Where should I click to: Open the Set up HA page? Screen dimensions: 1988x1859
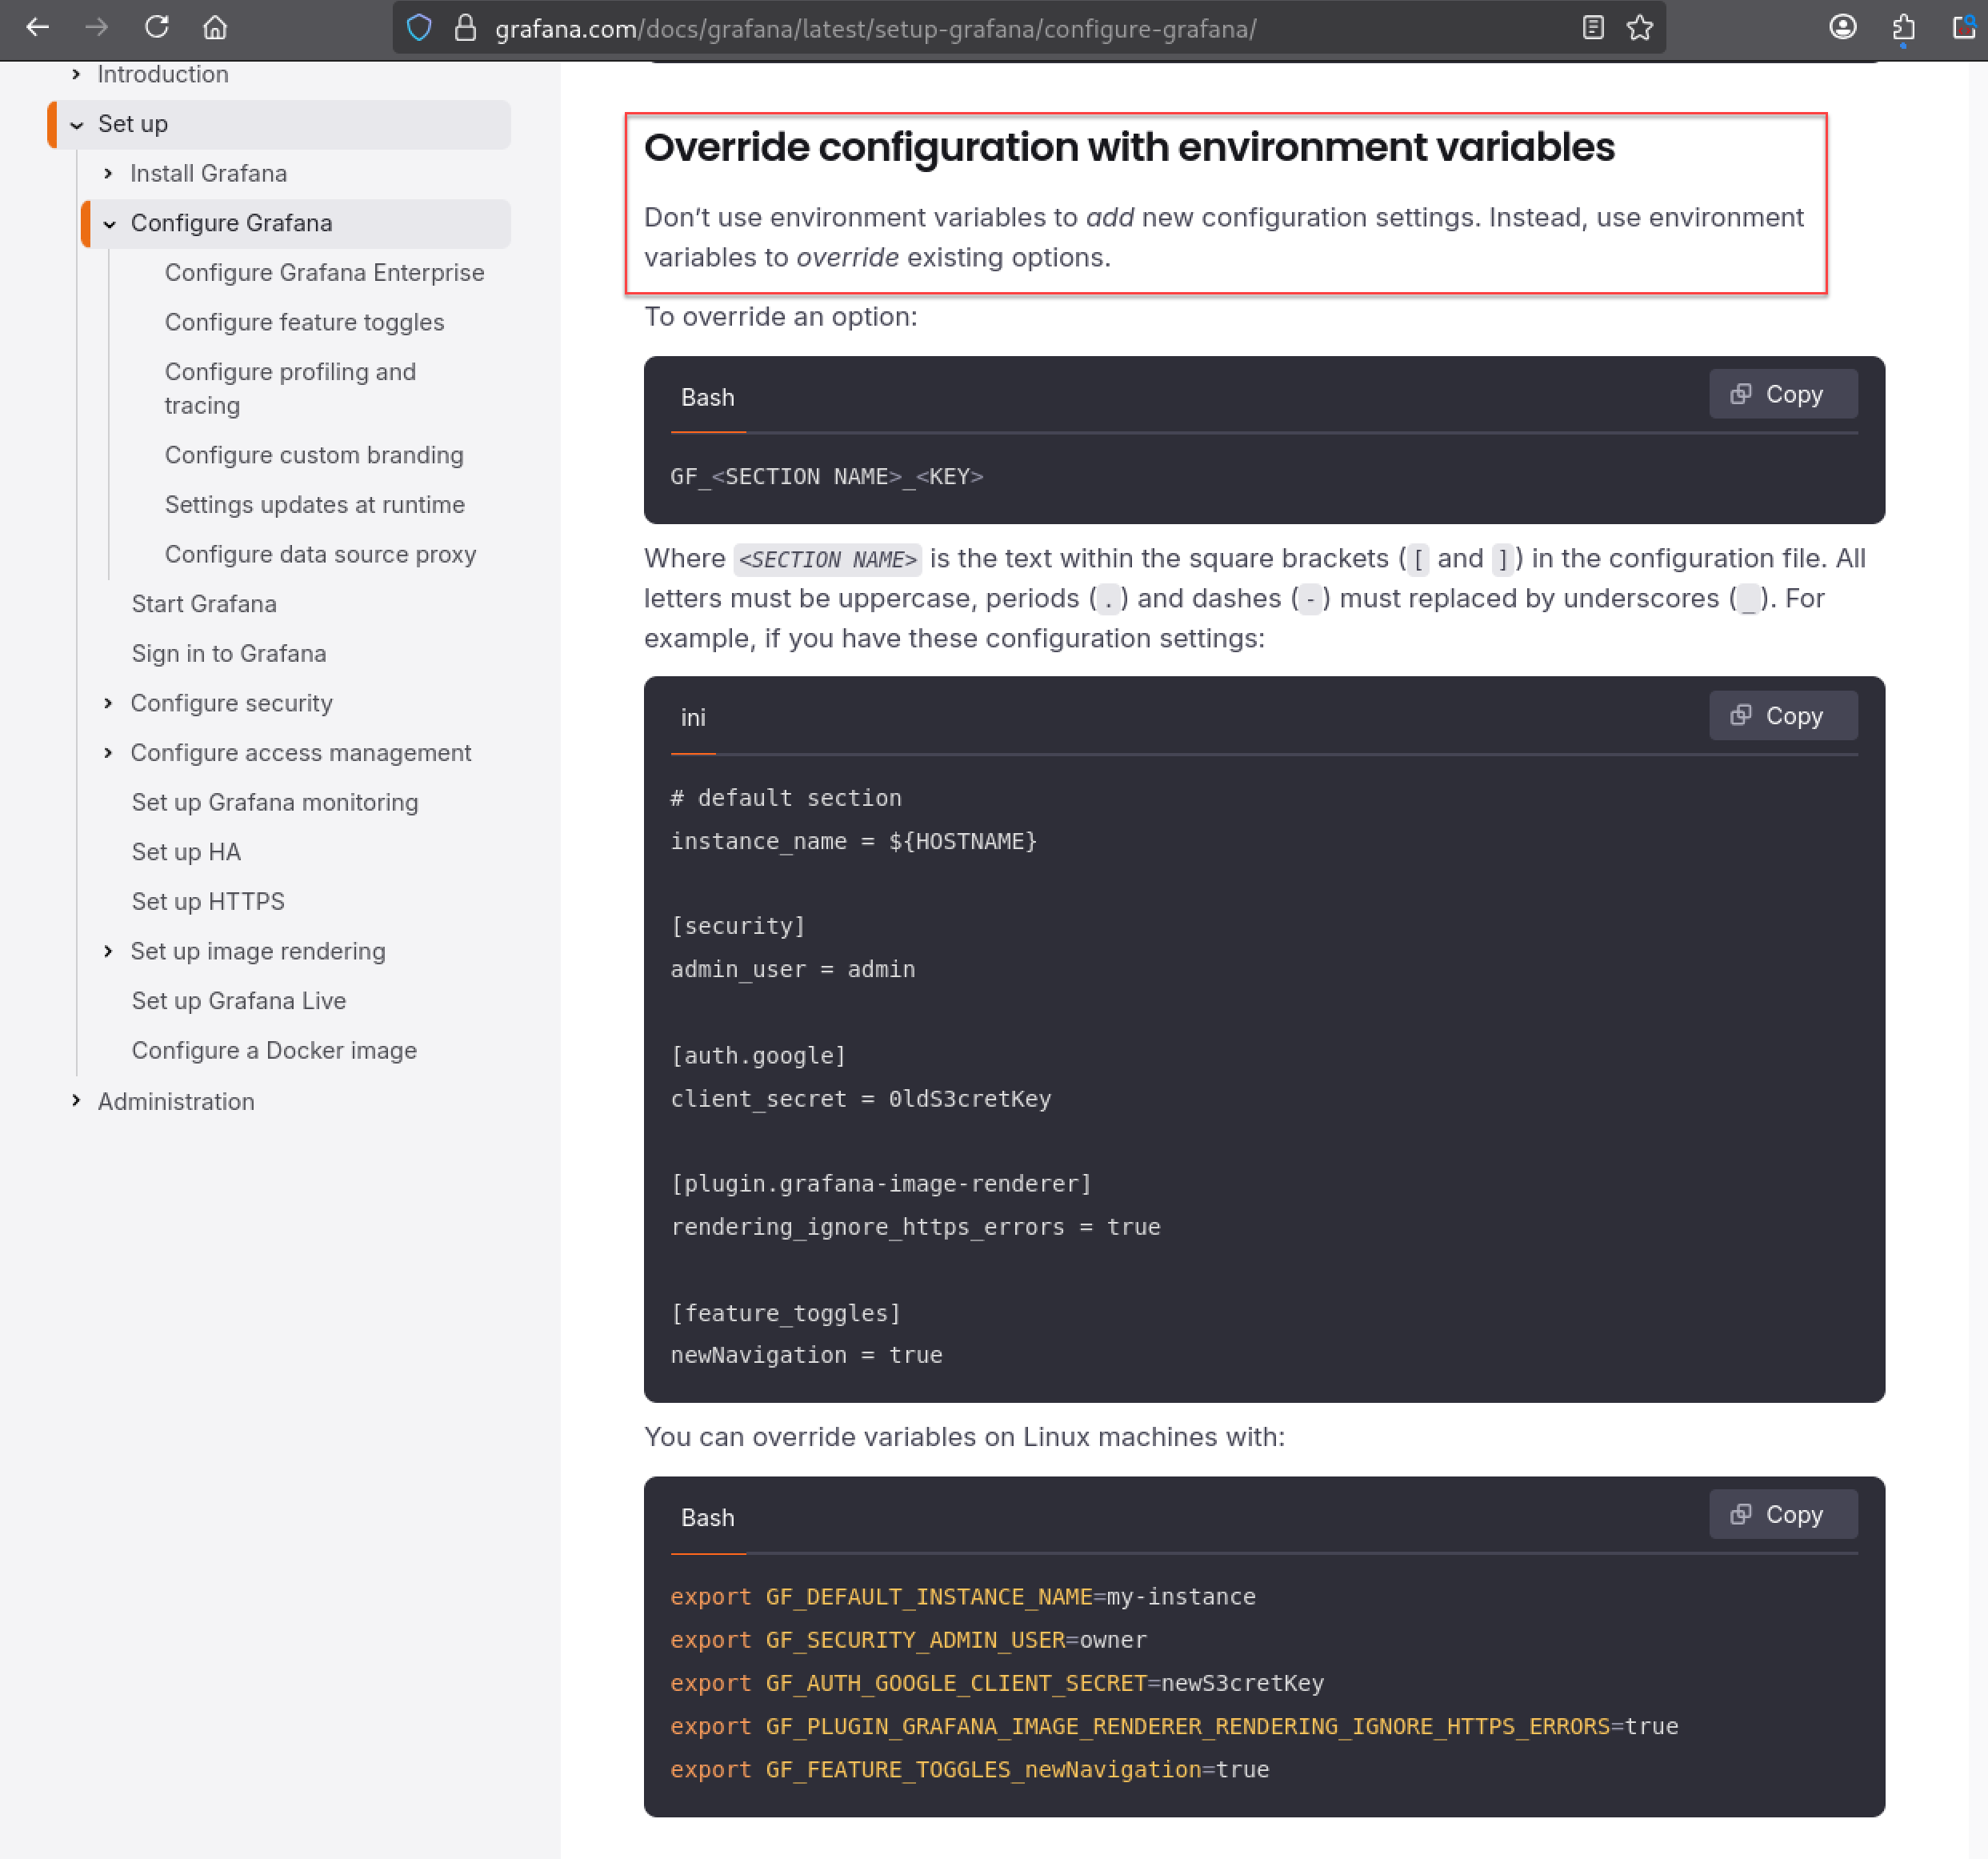click(186, 851)
